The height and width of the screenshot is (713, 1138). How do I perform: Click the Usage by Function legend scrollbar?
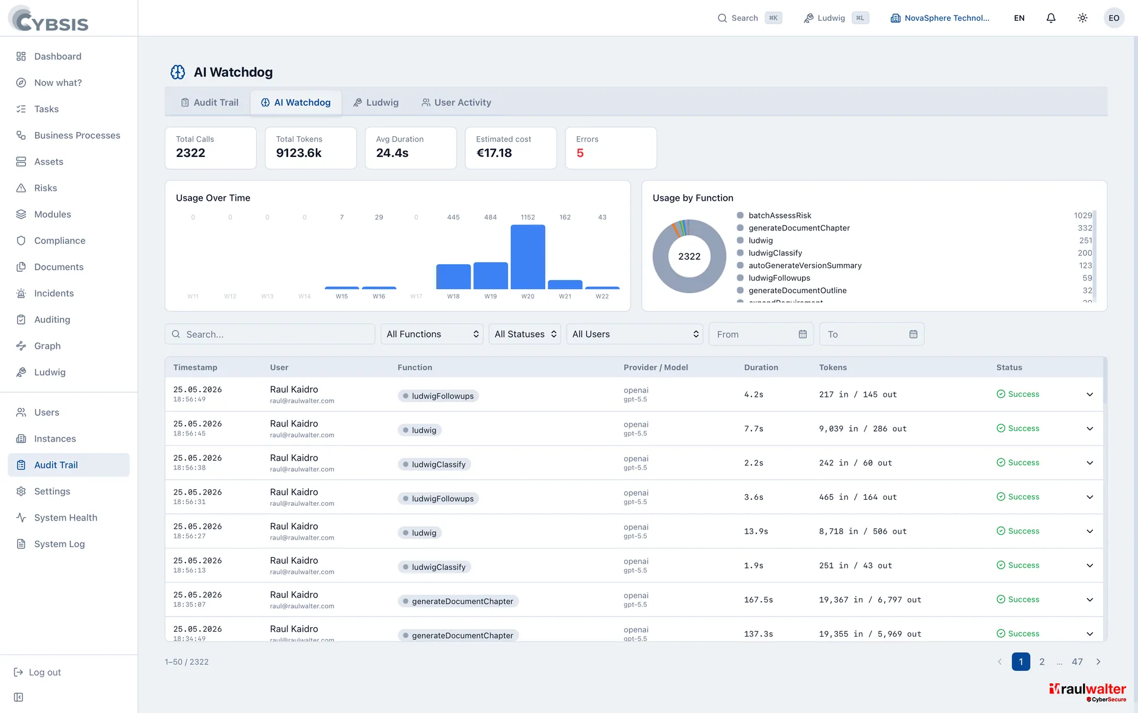(x=1095, y=256)
